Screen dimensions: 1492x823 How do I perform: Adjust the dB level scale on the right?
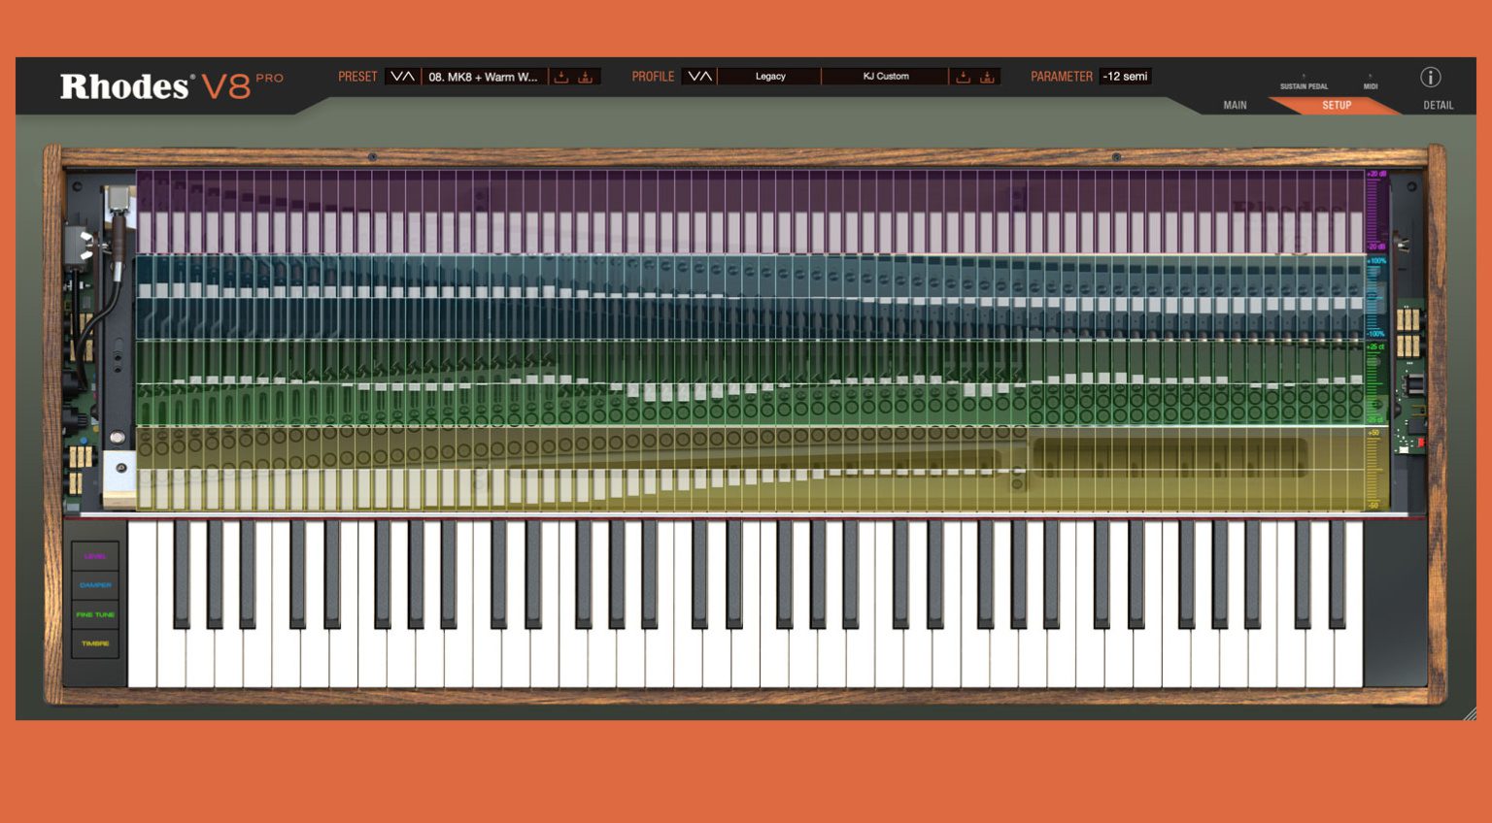[x=1373, y=209]
